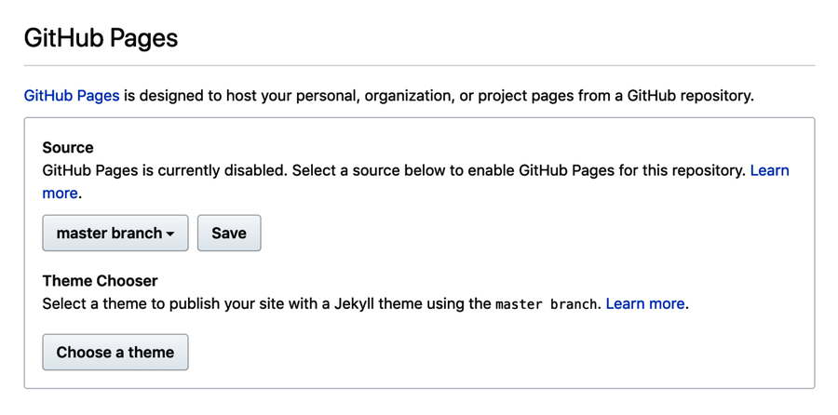Click the Theme Chooser section label
This screenshot has width=838, height=415.
coord(100,281)
